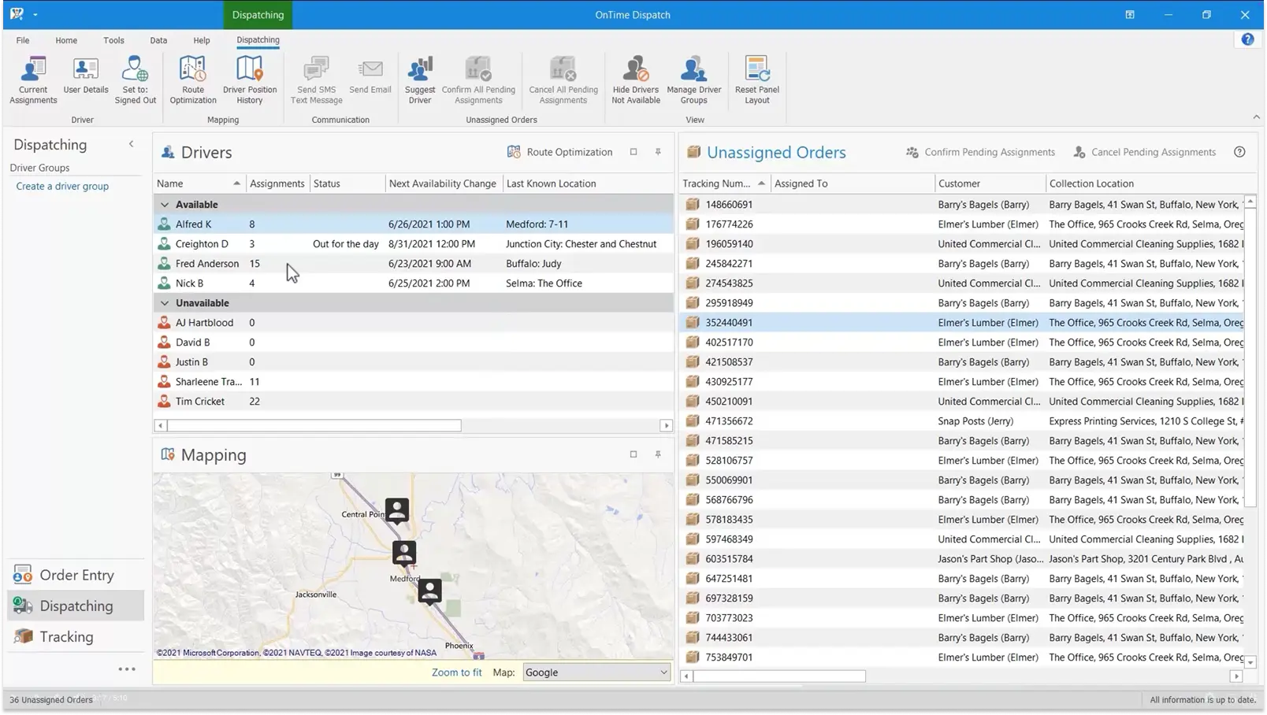Switch to the Home ribbon tab
1267x715 pixels.
tap(66, 40)
